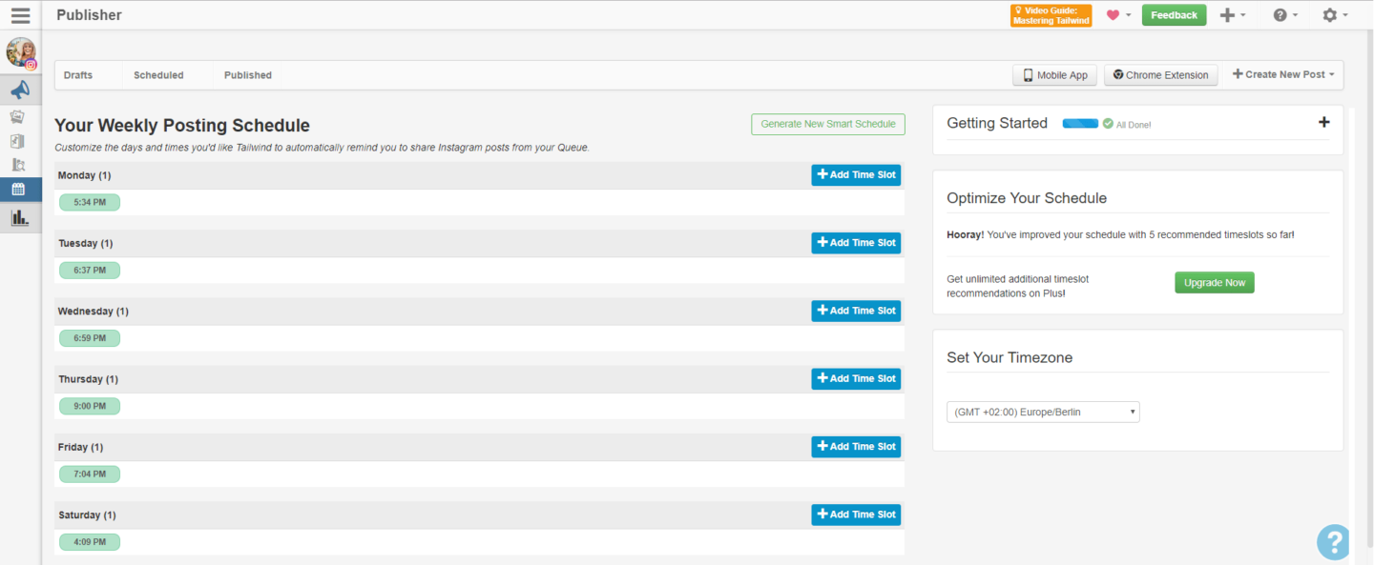Open the magnifier search sidebar icon
The width and height of the screenshot is (1374, 565).
(x=18, y=165)
